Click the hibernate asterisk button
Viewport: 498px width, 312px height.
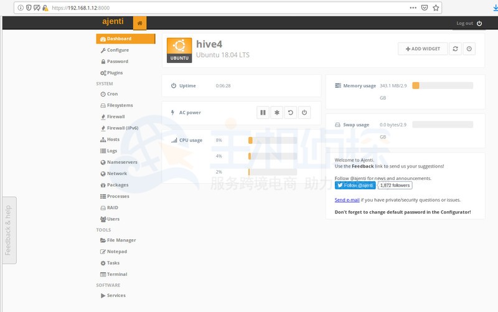click(x=277, y=113)
